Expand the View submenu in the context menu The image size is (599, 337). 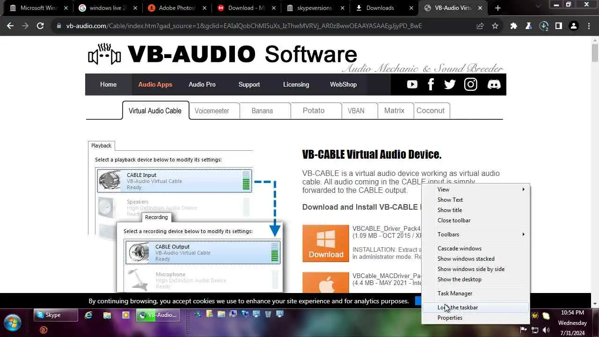[476, 190]
